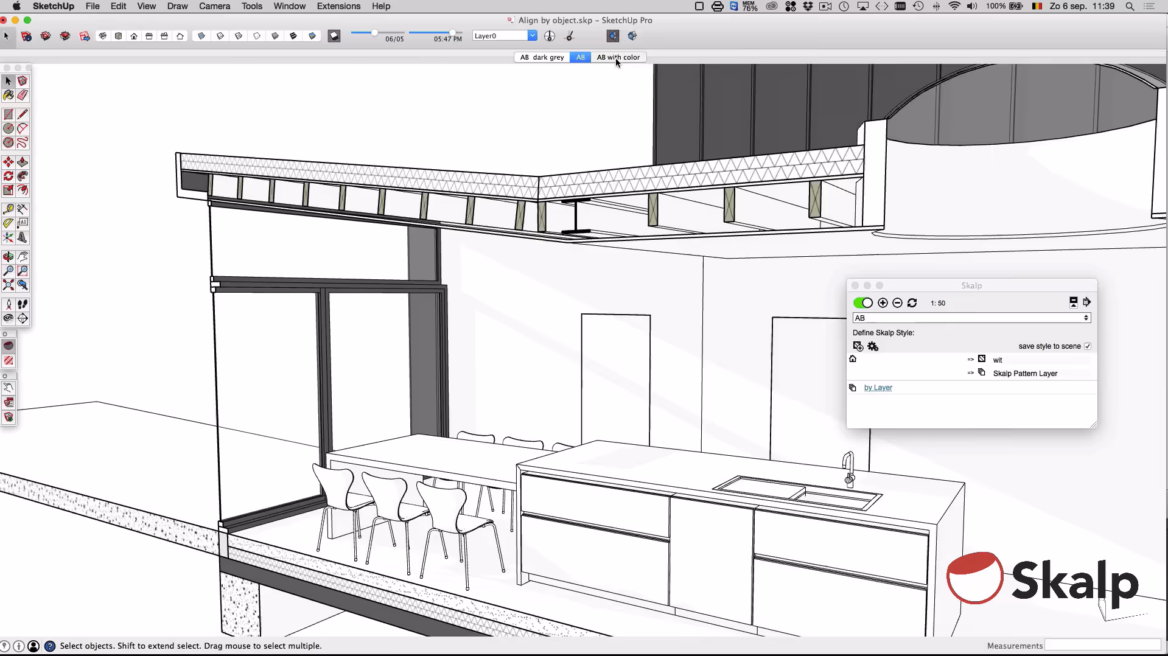The height and width of the screenshot is (656, 1168).
Task: Refresh the Skalp section with update icon
Action: click(x=912, y=303)
